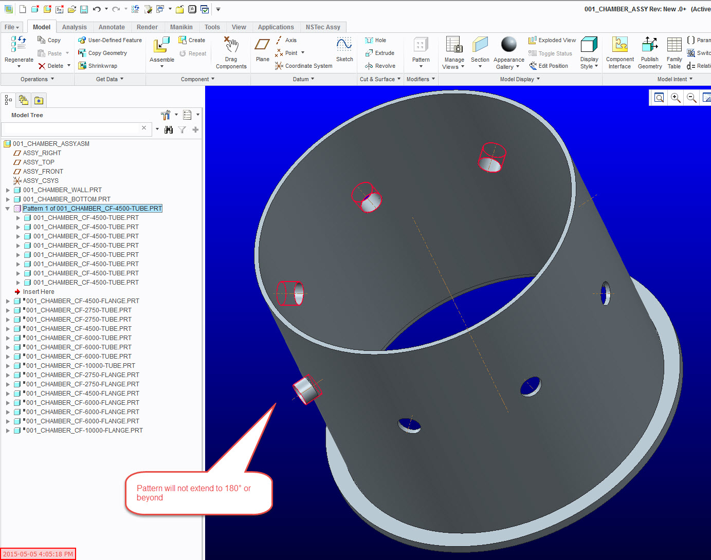Viewport: 711px width, 560px height.
Task: Click the Model Tree filter funnel icon
Action: point(182,130)
